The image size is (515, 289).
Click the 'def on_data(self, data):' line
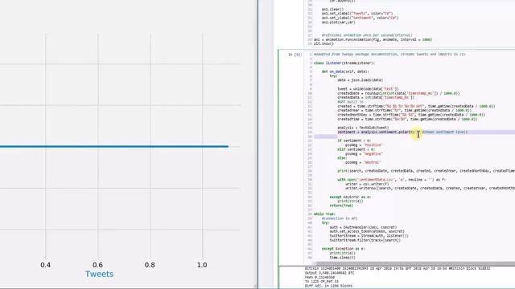click(345, 71)
